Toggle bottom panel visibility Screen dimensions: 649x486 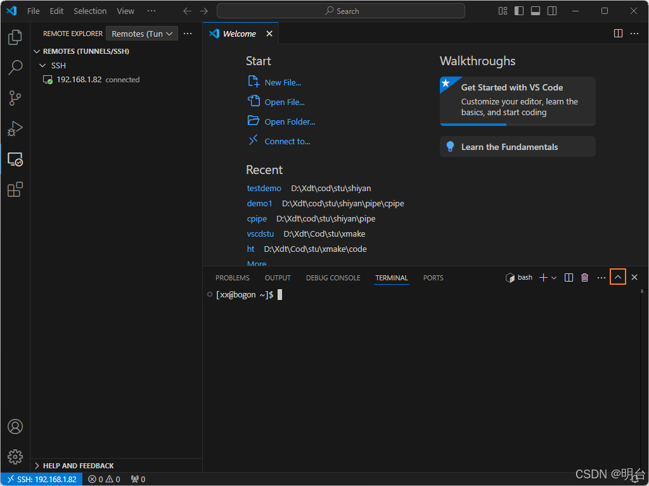click(x=536, y=11)
